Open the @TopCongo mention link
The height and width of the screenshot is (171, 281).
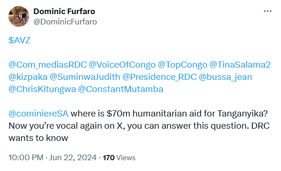[182, 65]
